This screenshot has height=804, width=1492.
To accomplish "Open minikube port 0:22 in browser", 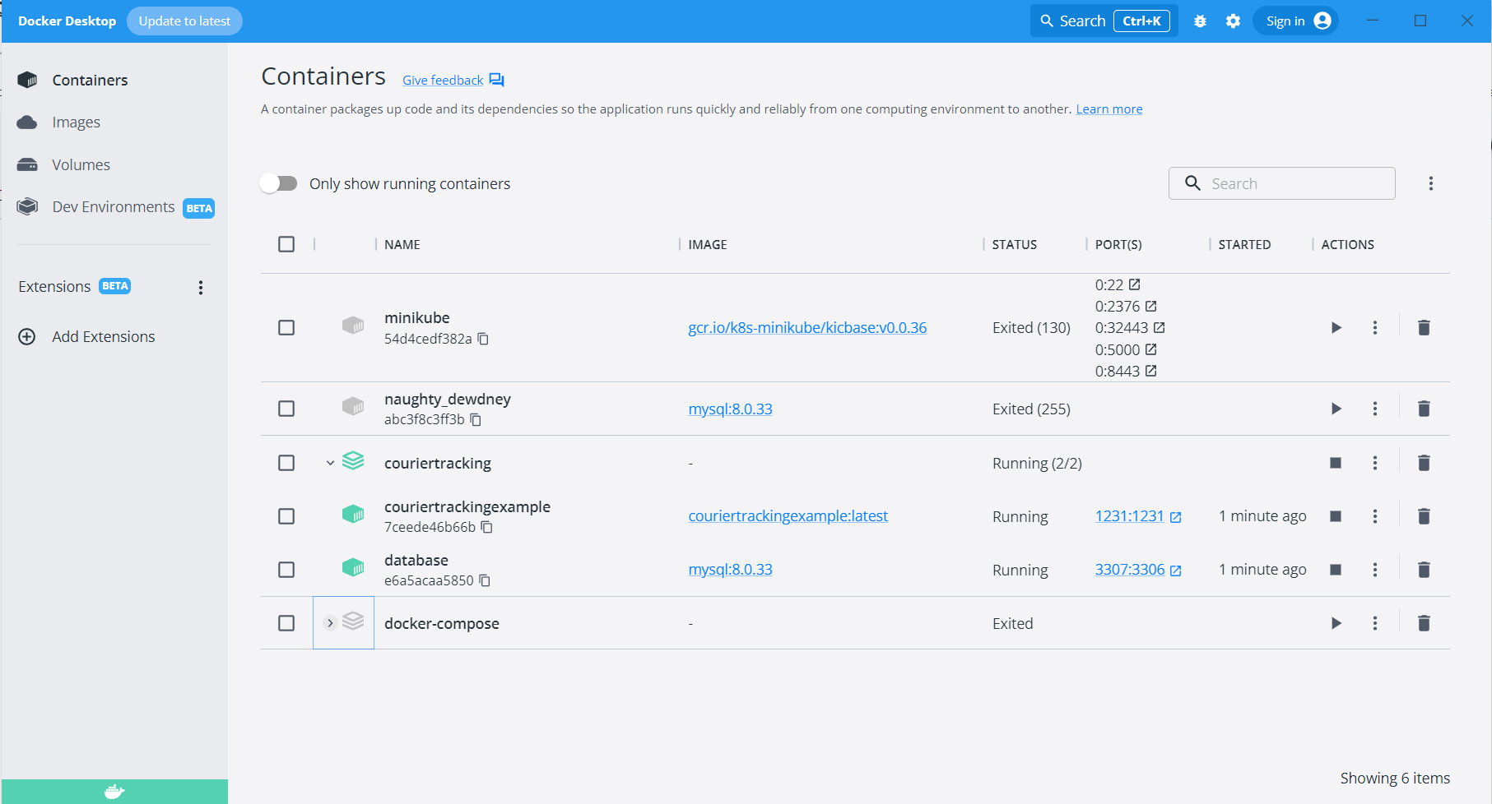I will 1134,284.
